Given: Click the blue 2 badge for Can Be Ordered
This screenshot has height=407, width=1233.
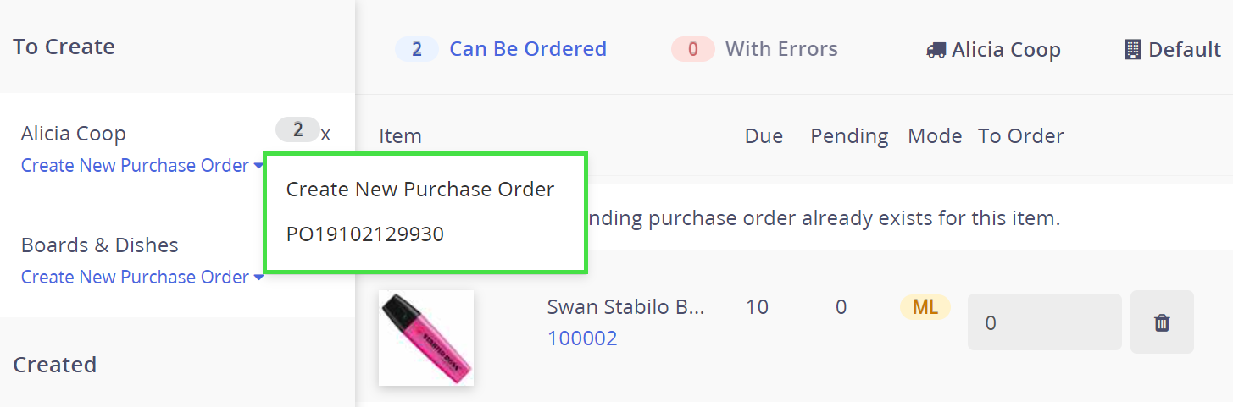Looking at the screenshot, I should point(416,49).
